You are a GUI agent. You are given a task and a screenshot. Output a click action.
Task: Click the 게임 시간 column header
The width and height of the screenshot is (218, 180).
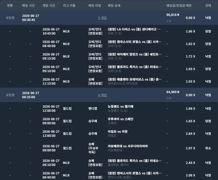pyautogui.click(x=49, y=5)
